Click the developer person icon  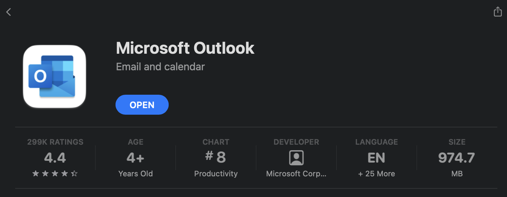point(296,158)
